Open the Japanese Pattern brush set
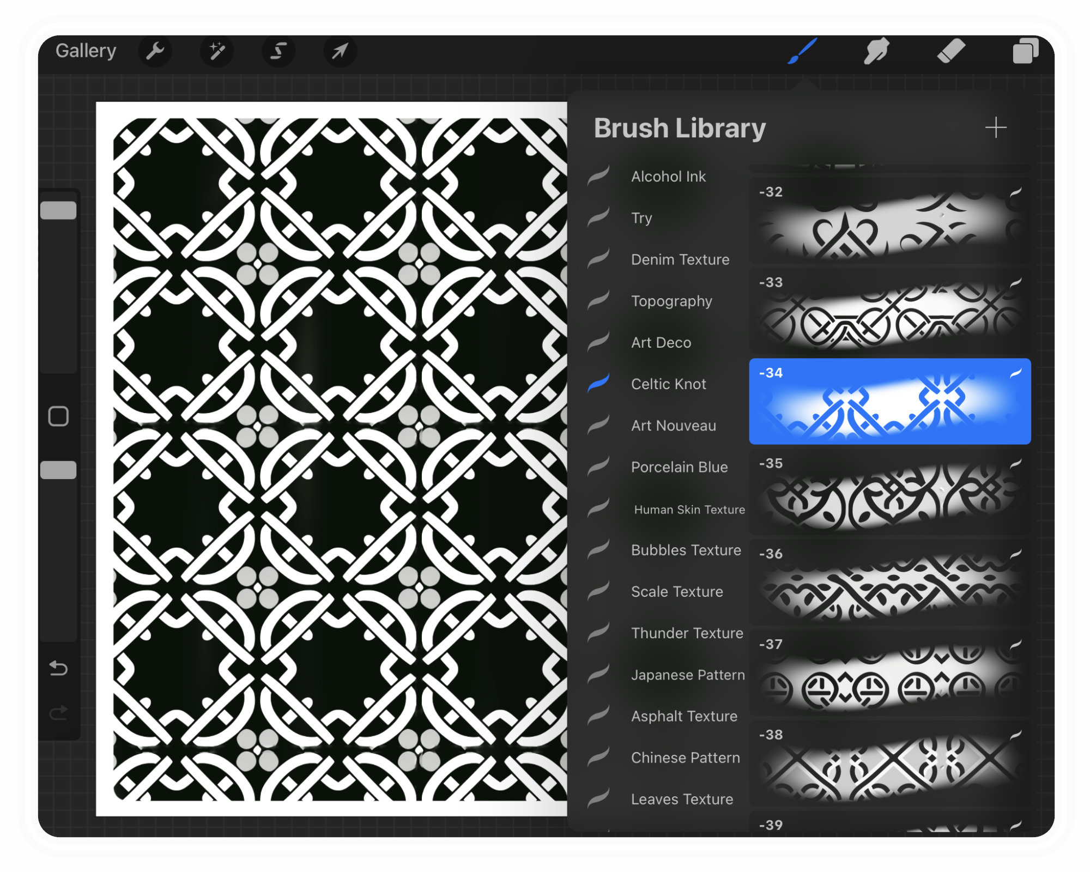The image size is (1090, 872). (688, 675)
